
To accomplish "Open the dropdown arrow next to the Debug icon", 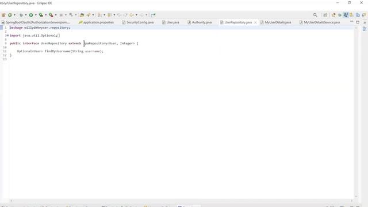I will point(25,15).
